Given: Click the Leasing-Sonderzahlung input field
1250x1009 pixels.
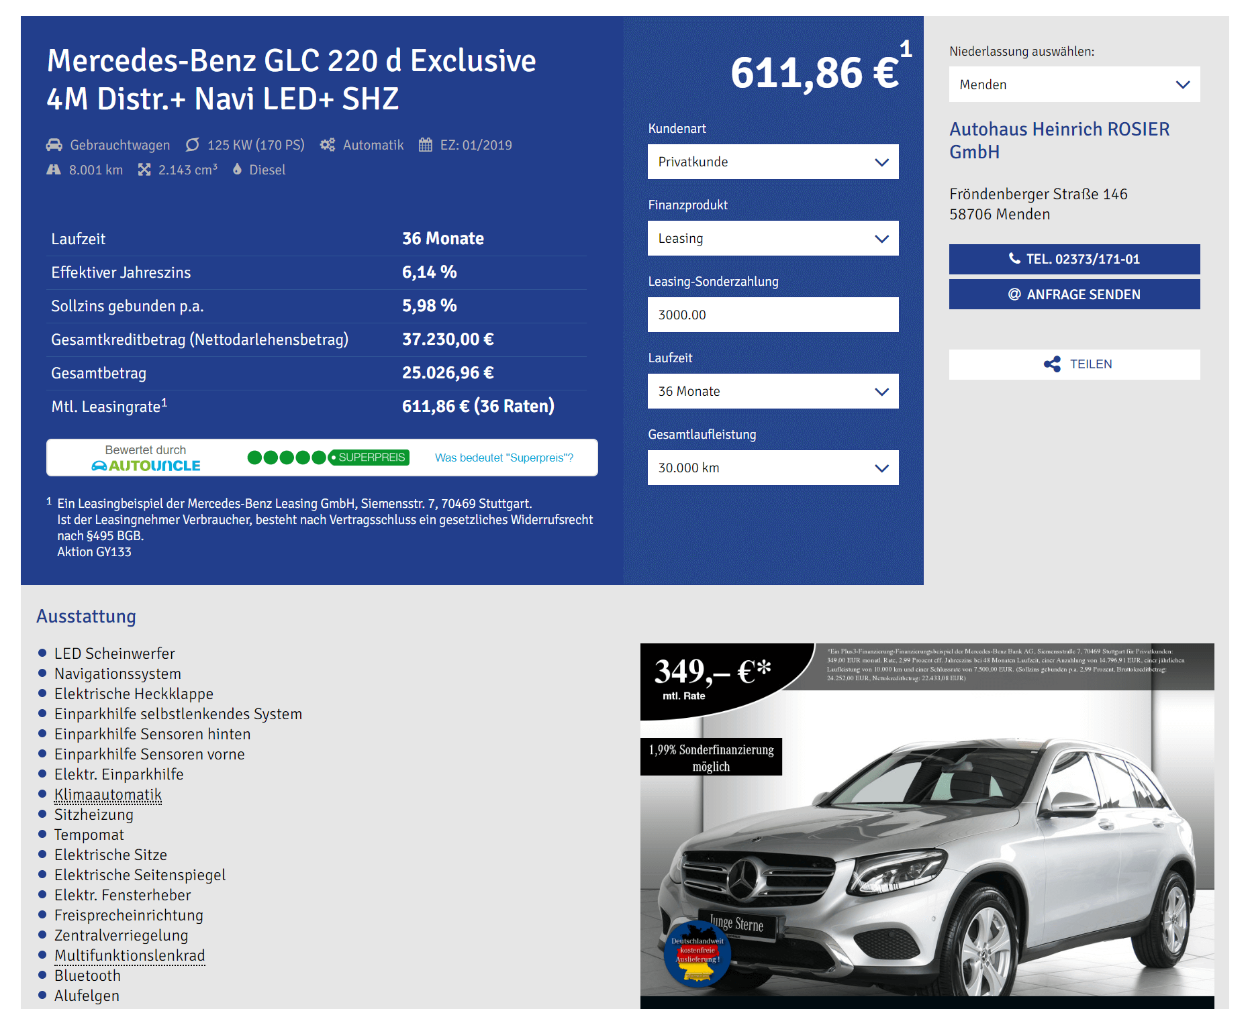Looking at the screenshot, I should pos(773,315).
